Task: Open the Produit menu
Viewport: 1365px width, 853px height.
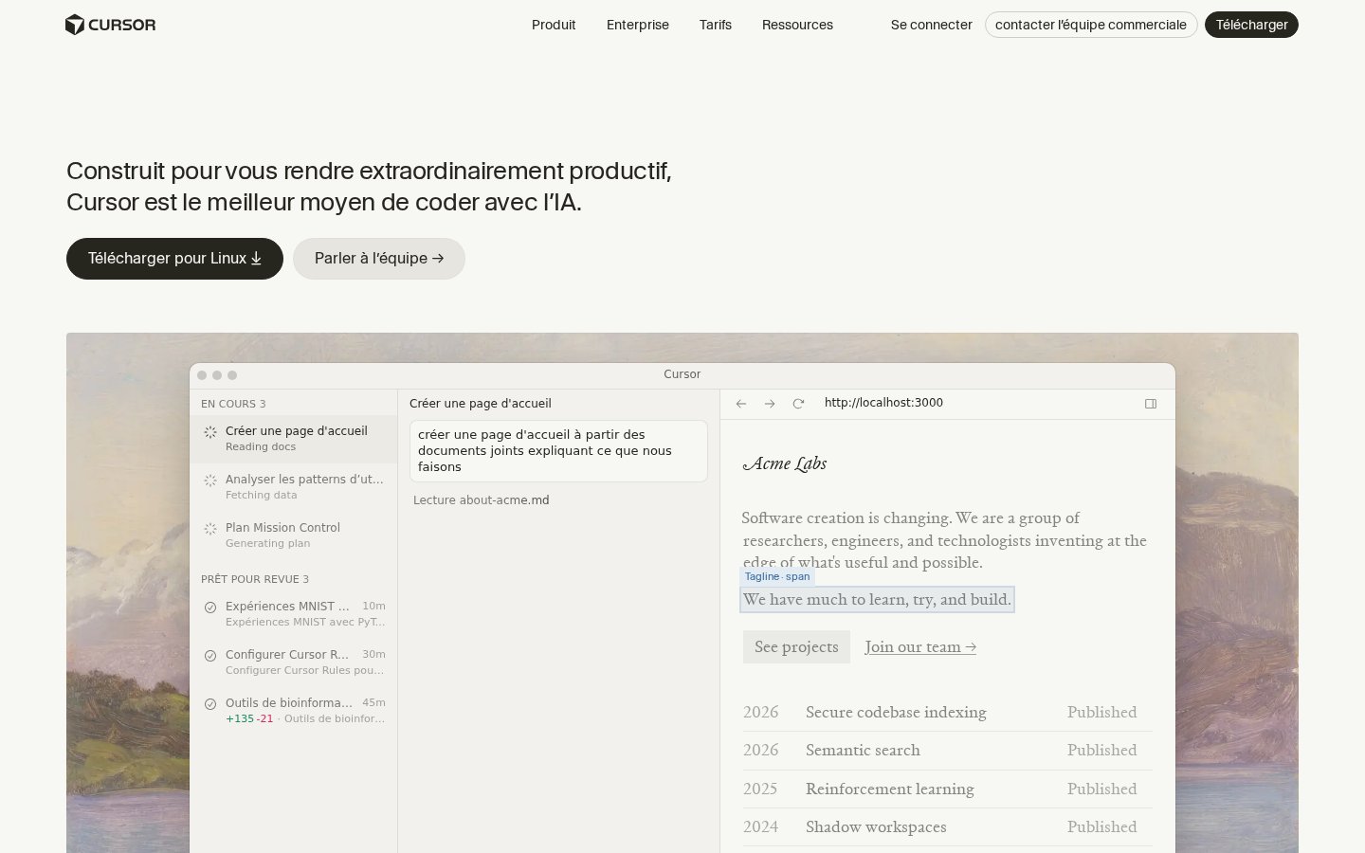Action: 554,25
